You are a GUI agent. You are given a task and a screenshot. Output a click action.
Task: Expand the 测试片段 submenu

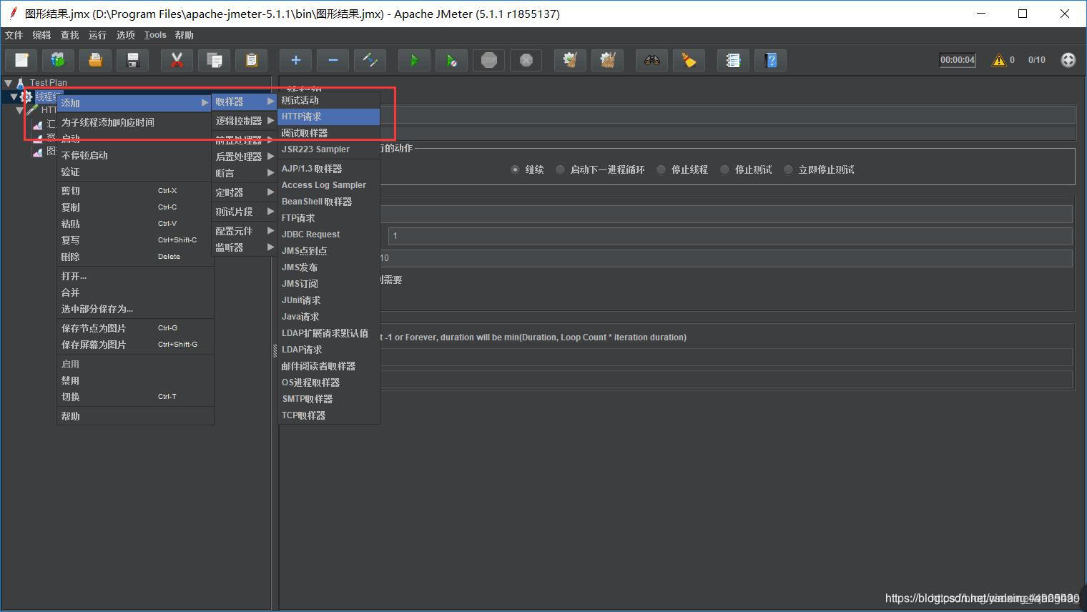click(x=245, y=212)
